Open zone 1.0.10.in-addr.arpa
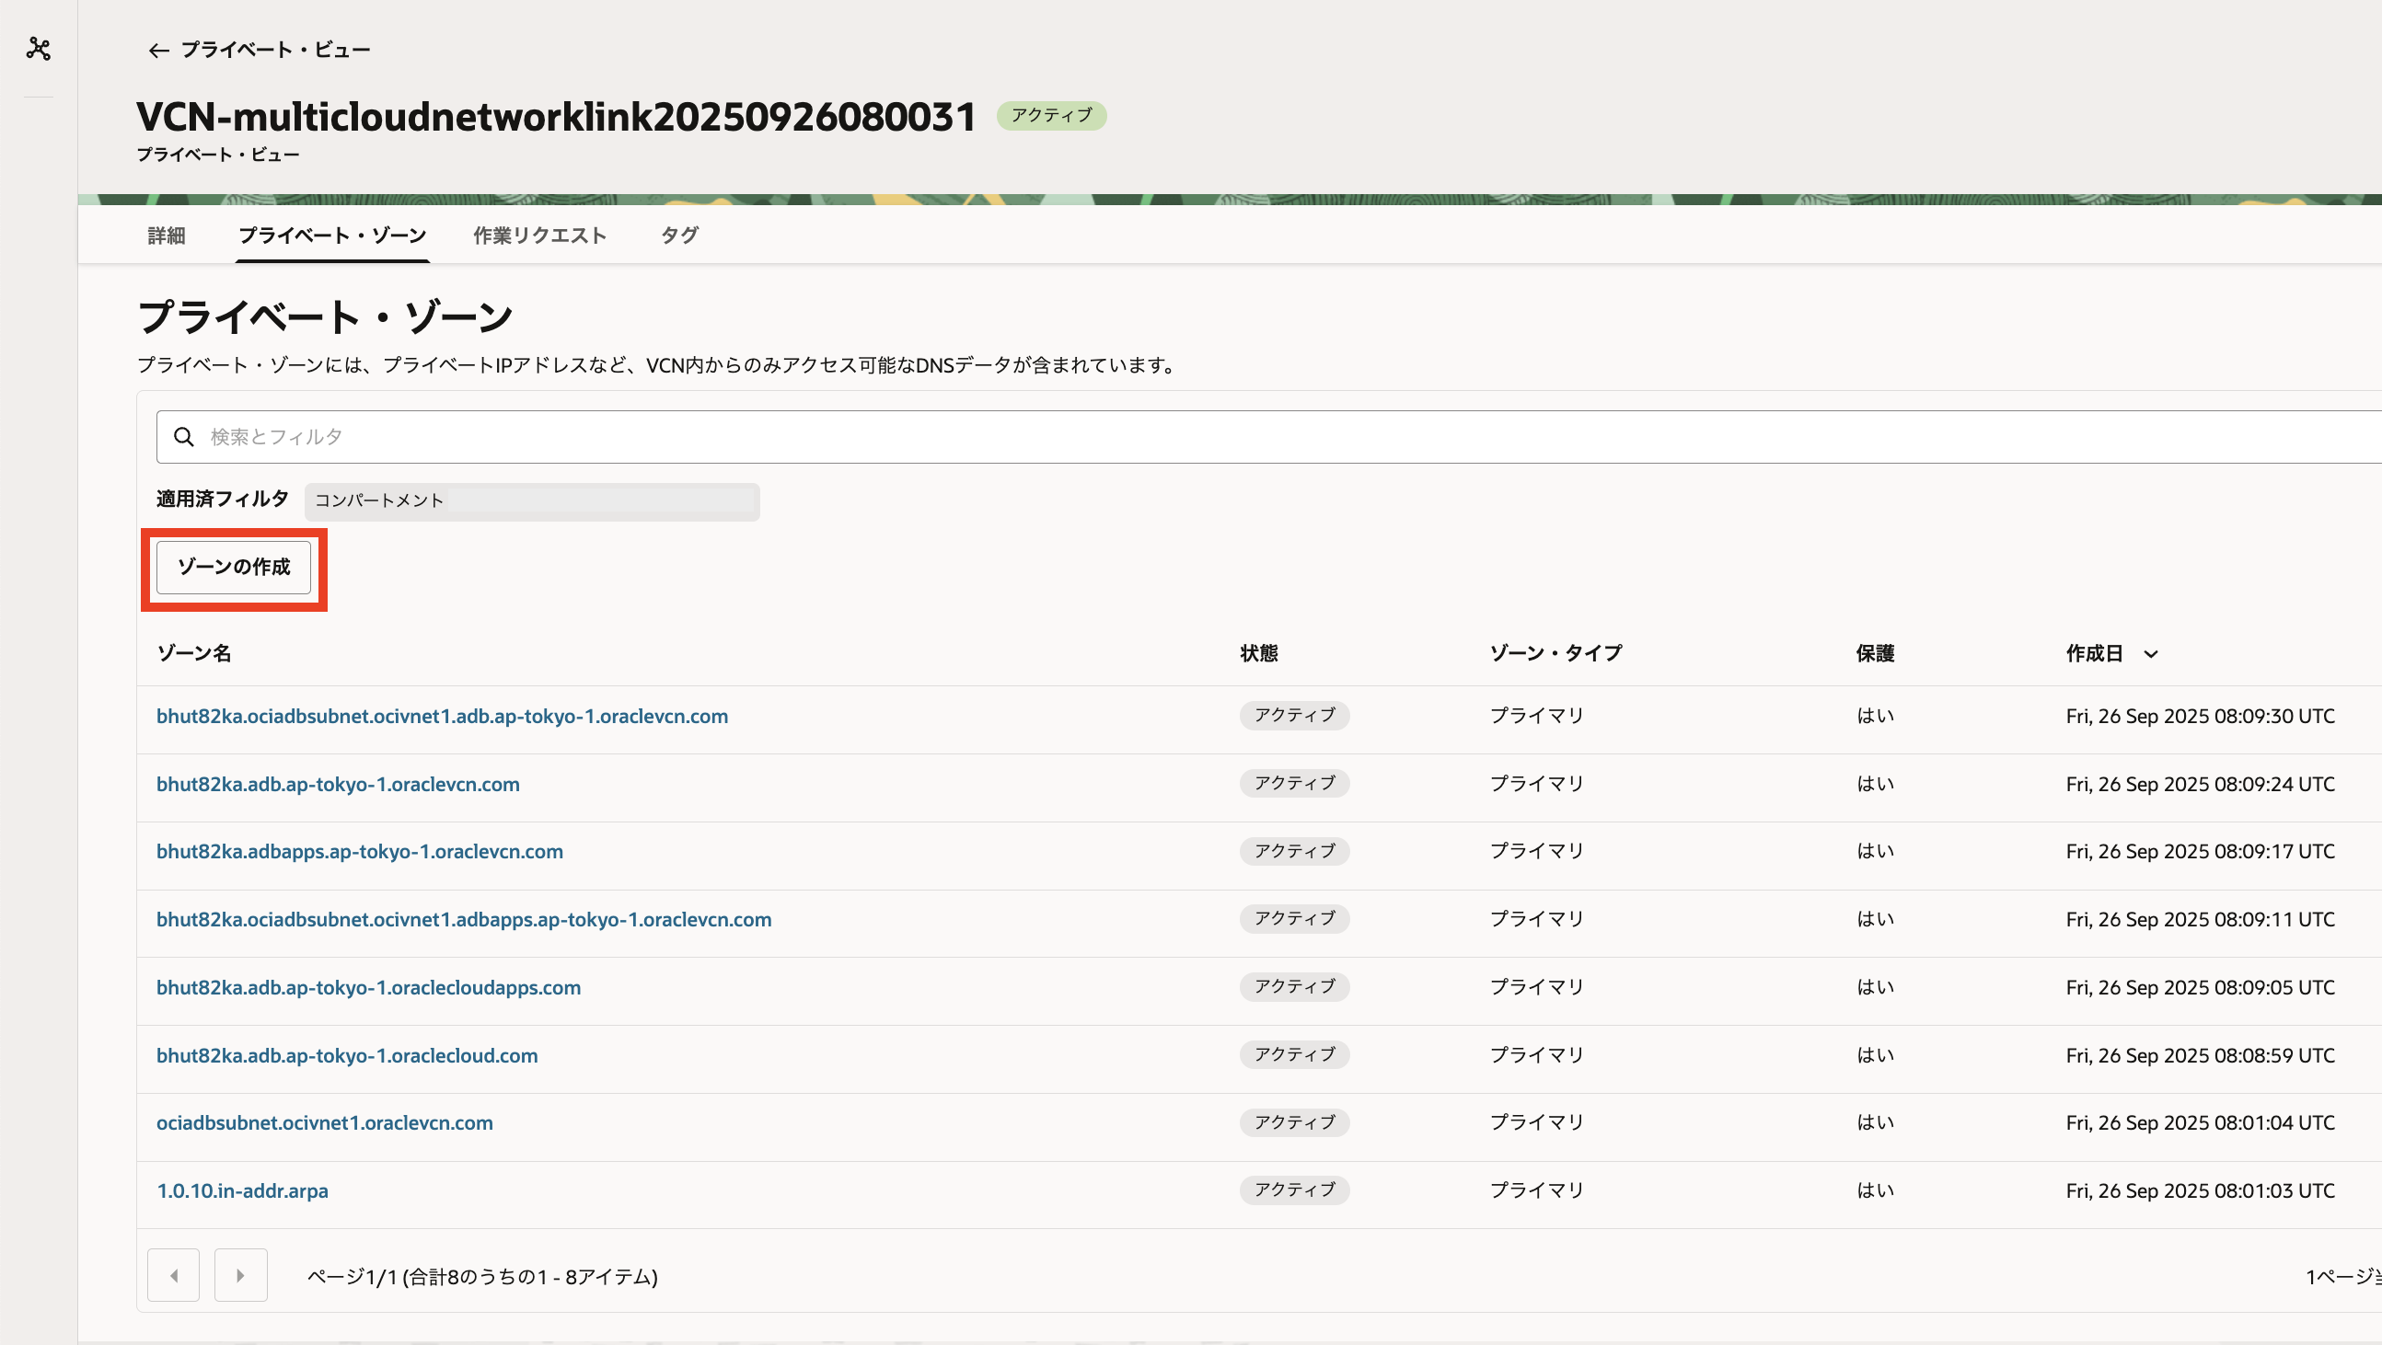Viewport: 2382px width, 1345px height. pos(242,1190)
